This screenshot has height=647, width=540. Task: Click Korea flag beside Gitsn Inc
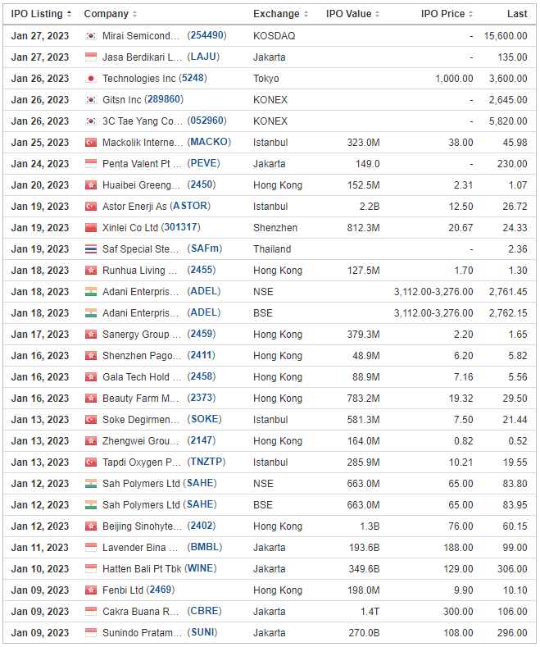[91, 100]
